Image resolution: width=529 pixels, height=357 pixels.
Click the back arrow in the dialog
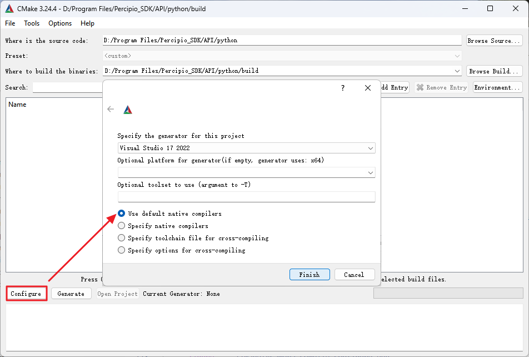coord(111,110)
